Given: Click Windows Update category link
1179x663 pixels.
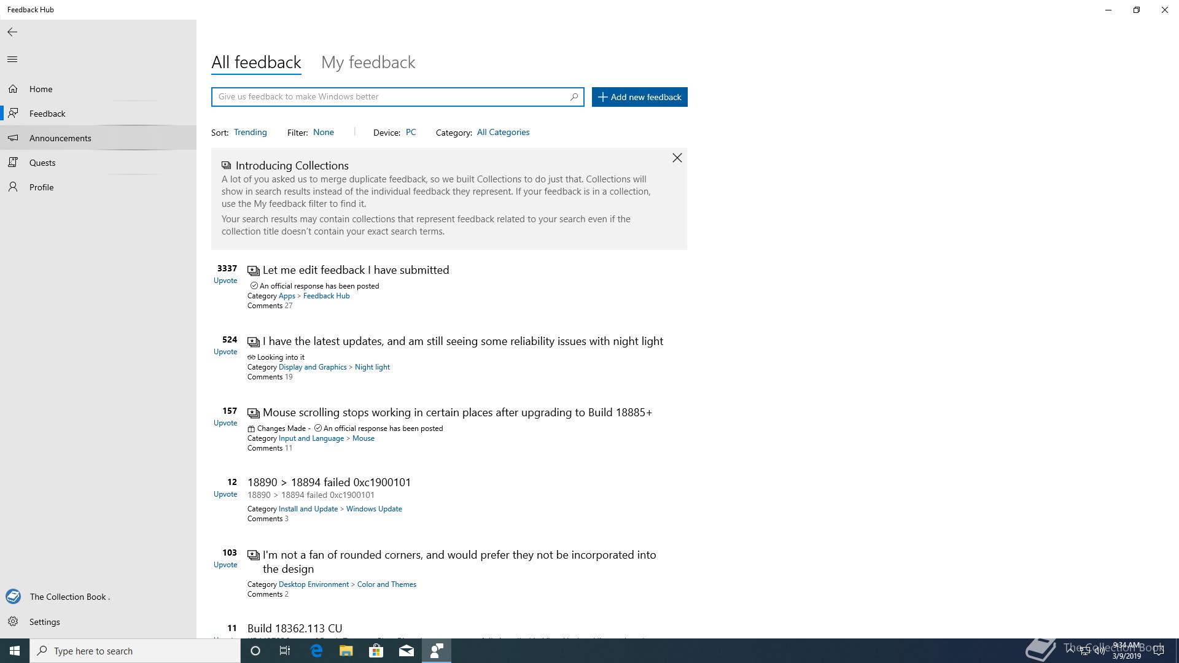Looking at the screenshot, I should [x=374, y=509].
